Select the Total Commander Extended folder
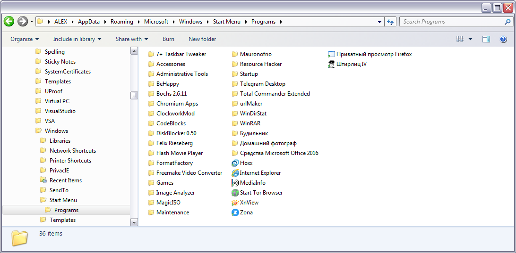516x253 pixels. (271, 94)
